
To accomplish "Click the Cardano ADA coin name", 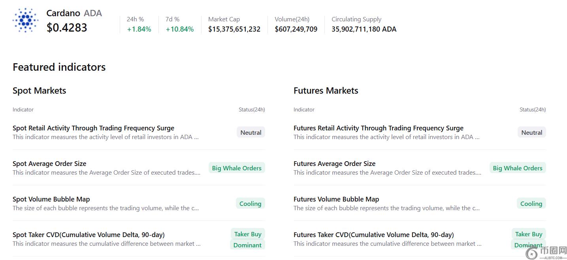I will click(x=74, y=13).
